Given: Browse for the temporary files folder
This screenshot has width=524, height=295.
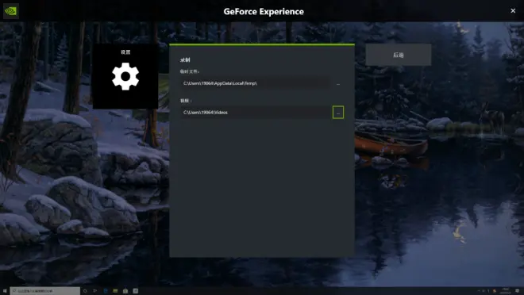Looking at the screenshot, I should 338,83.
